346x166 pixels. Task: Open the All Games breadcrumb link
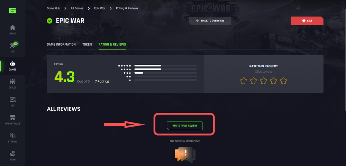coord(77,8)
